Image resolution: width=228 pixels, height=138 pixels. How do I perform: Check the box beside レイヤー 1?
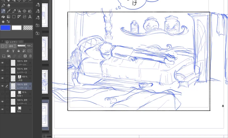pyautogui.click(x=7, y=102)
